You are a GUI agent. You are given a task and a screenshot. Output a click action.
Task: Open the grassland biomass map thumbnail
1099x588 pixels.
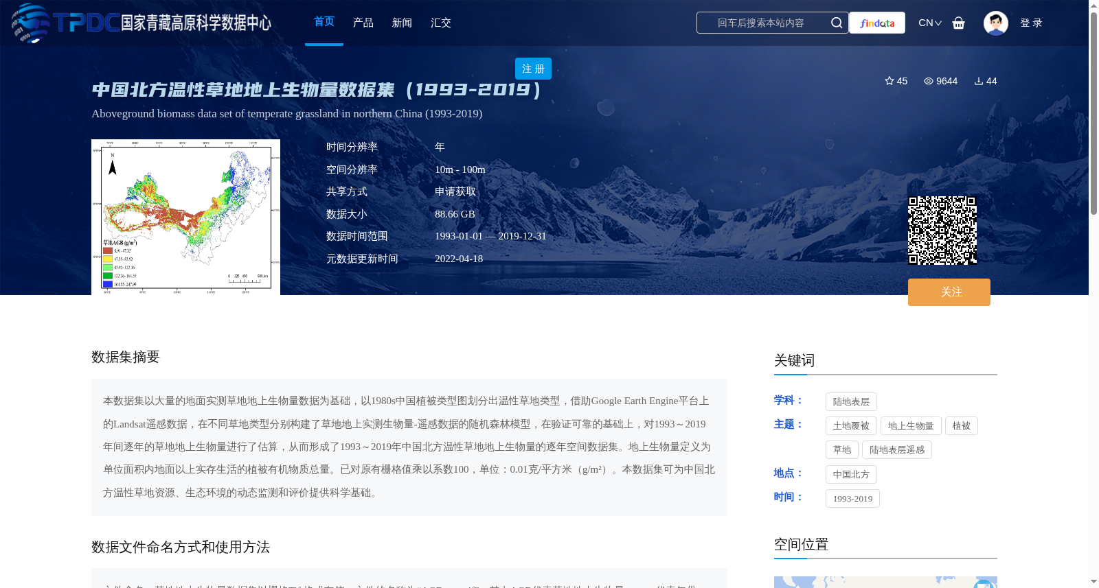(x=185, y=217)
